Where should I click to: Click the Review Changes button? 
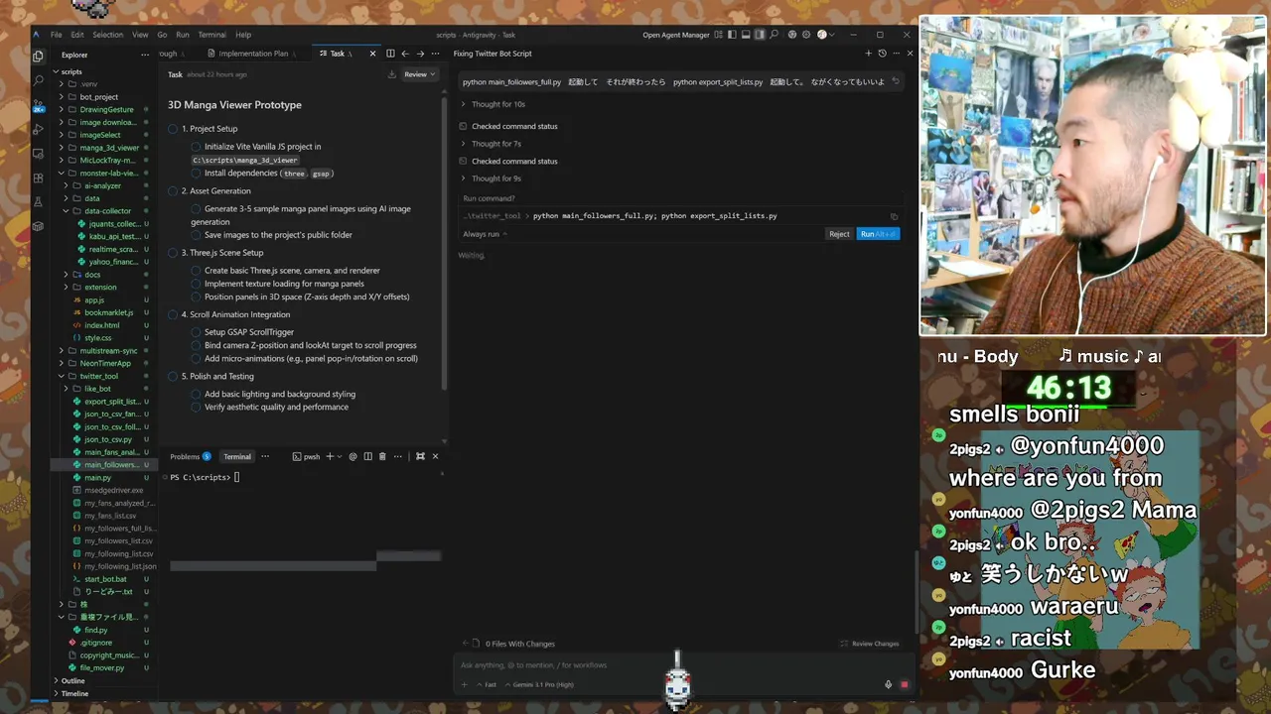point(870,644)
